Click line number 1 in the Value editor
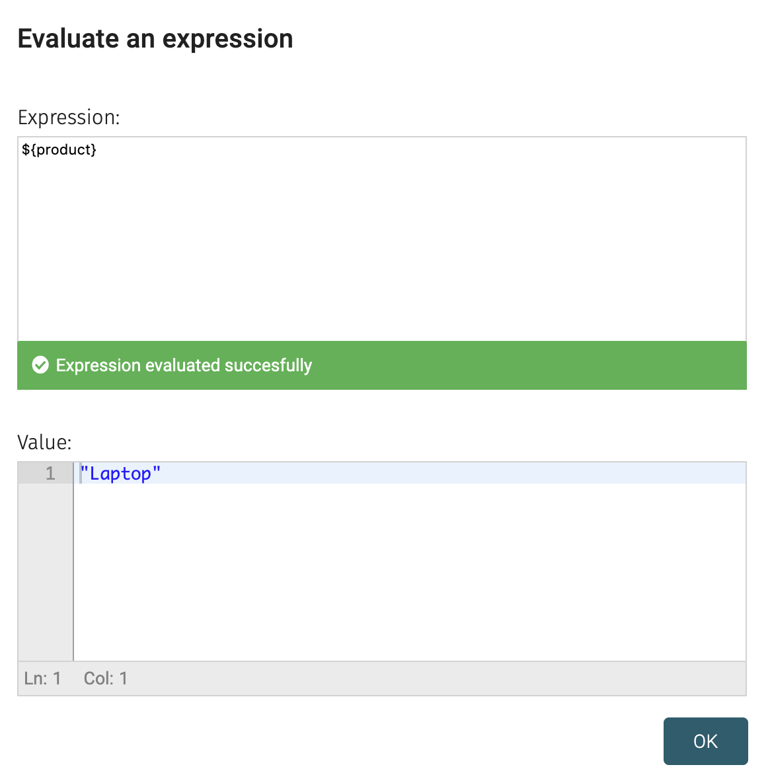 click(50, 473)
